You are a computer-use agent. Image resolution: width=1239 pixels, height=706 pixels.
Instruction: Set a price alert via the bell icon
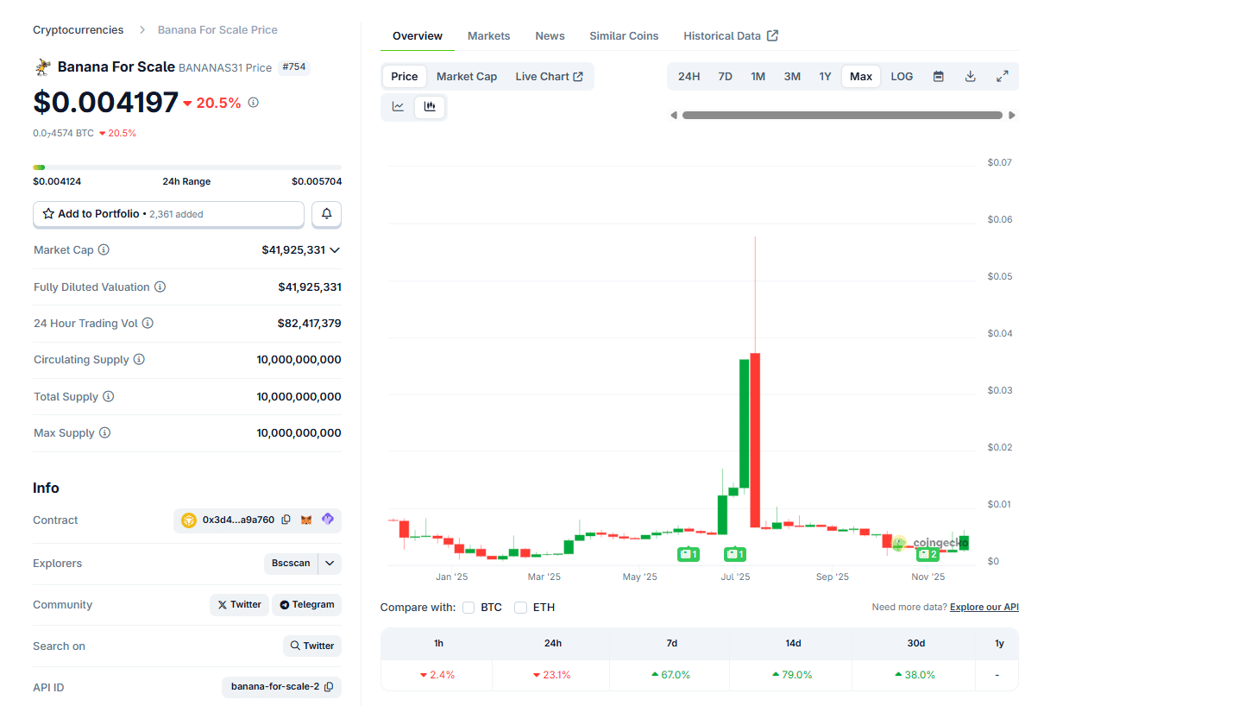326,213
